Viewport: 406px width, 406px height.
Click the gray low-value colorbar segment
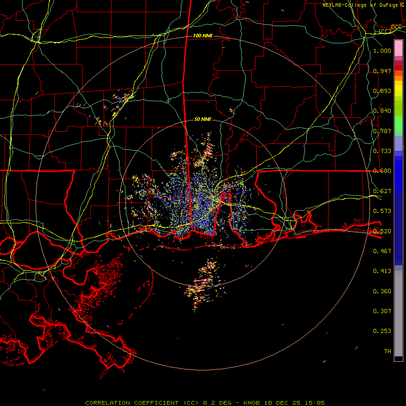[398, 314]
